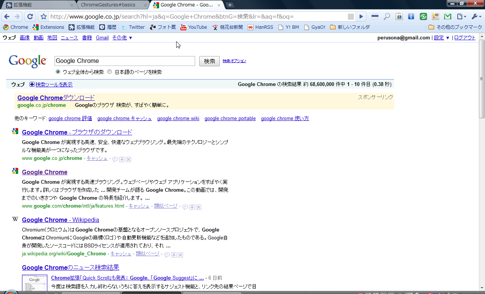Open the 桃花台新聞 bookmark
This screenshot has height=294, width=485.
pos(227,27)
